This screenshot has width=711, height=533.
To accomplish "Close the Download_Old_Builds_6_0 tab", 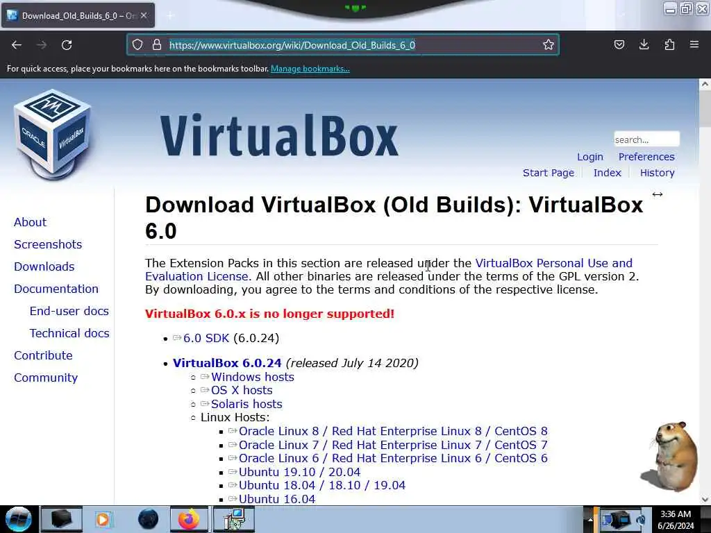I will (x=144, y=15).
